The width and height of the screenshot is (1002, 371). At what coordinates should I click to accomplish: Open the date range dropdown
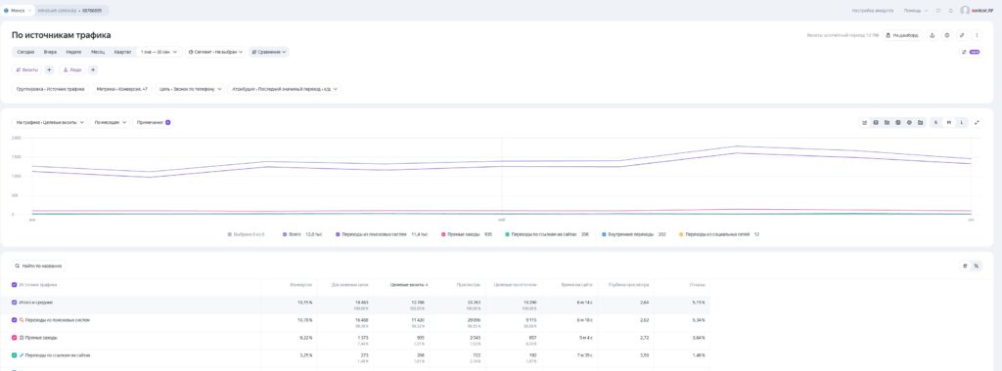point(159,53)
